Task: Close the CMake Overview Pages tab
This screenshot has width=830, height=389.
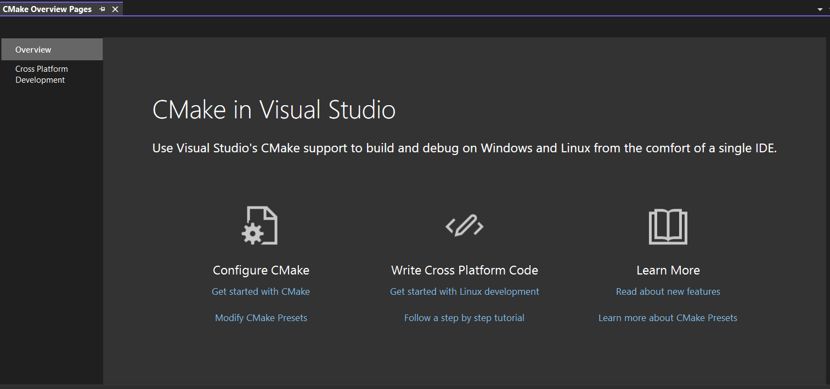Action: click(x=115, y=9)
